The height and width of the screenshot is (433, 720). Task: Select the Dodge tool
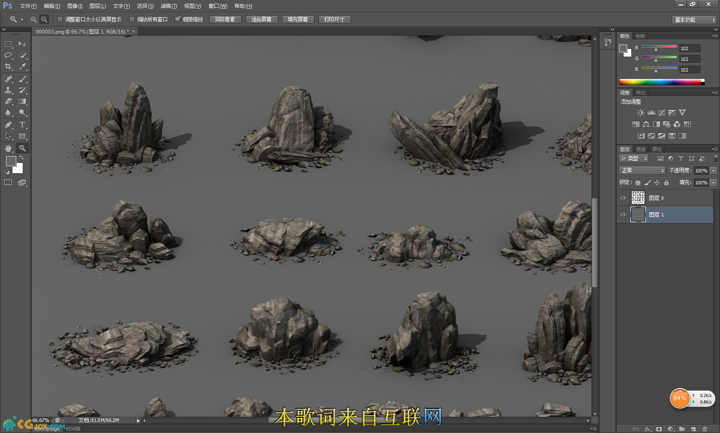click(22, 113)
